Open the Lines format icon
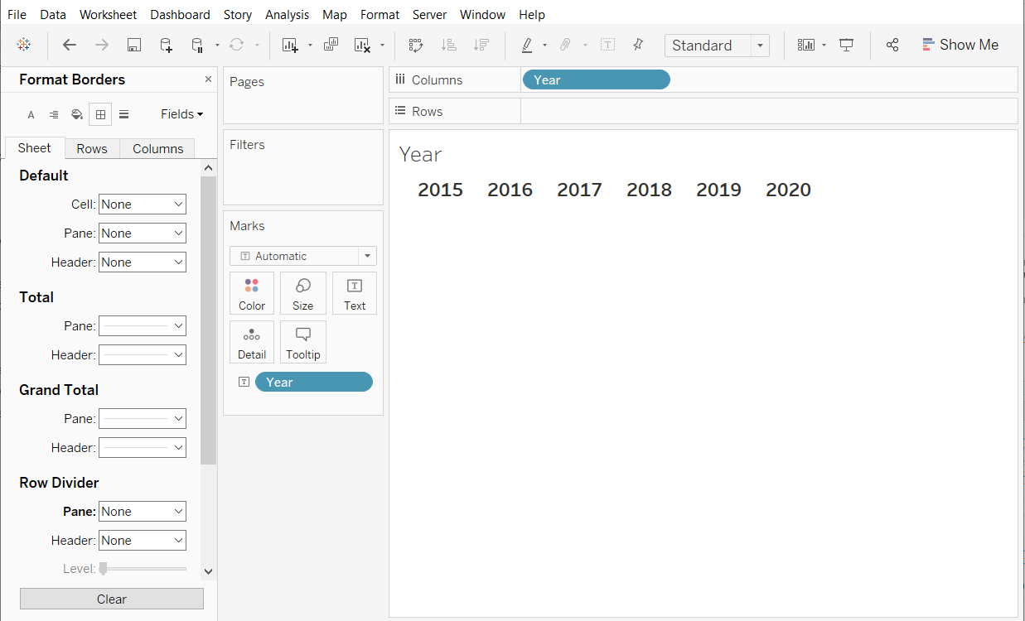 pos(123,114)
